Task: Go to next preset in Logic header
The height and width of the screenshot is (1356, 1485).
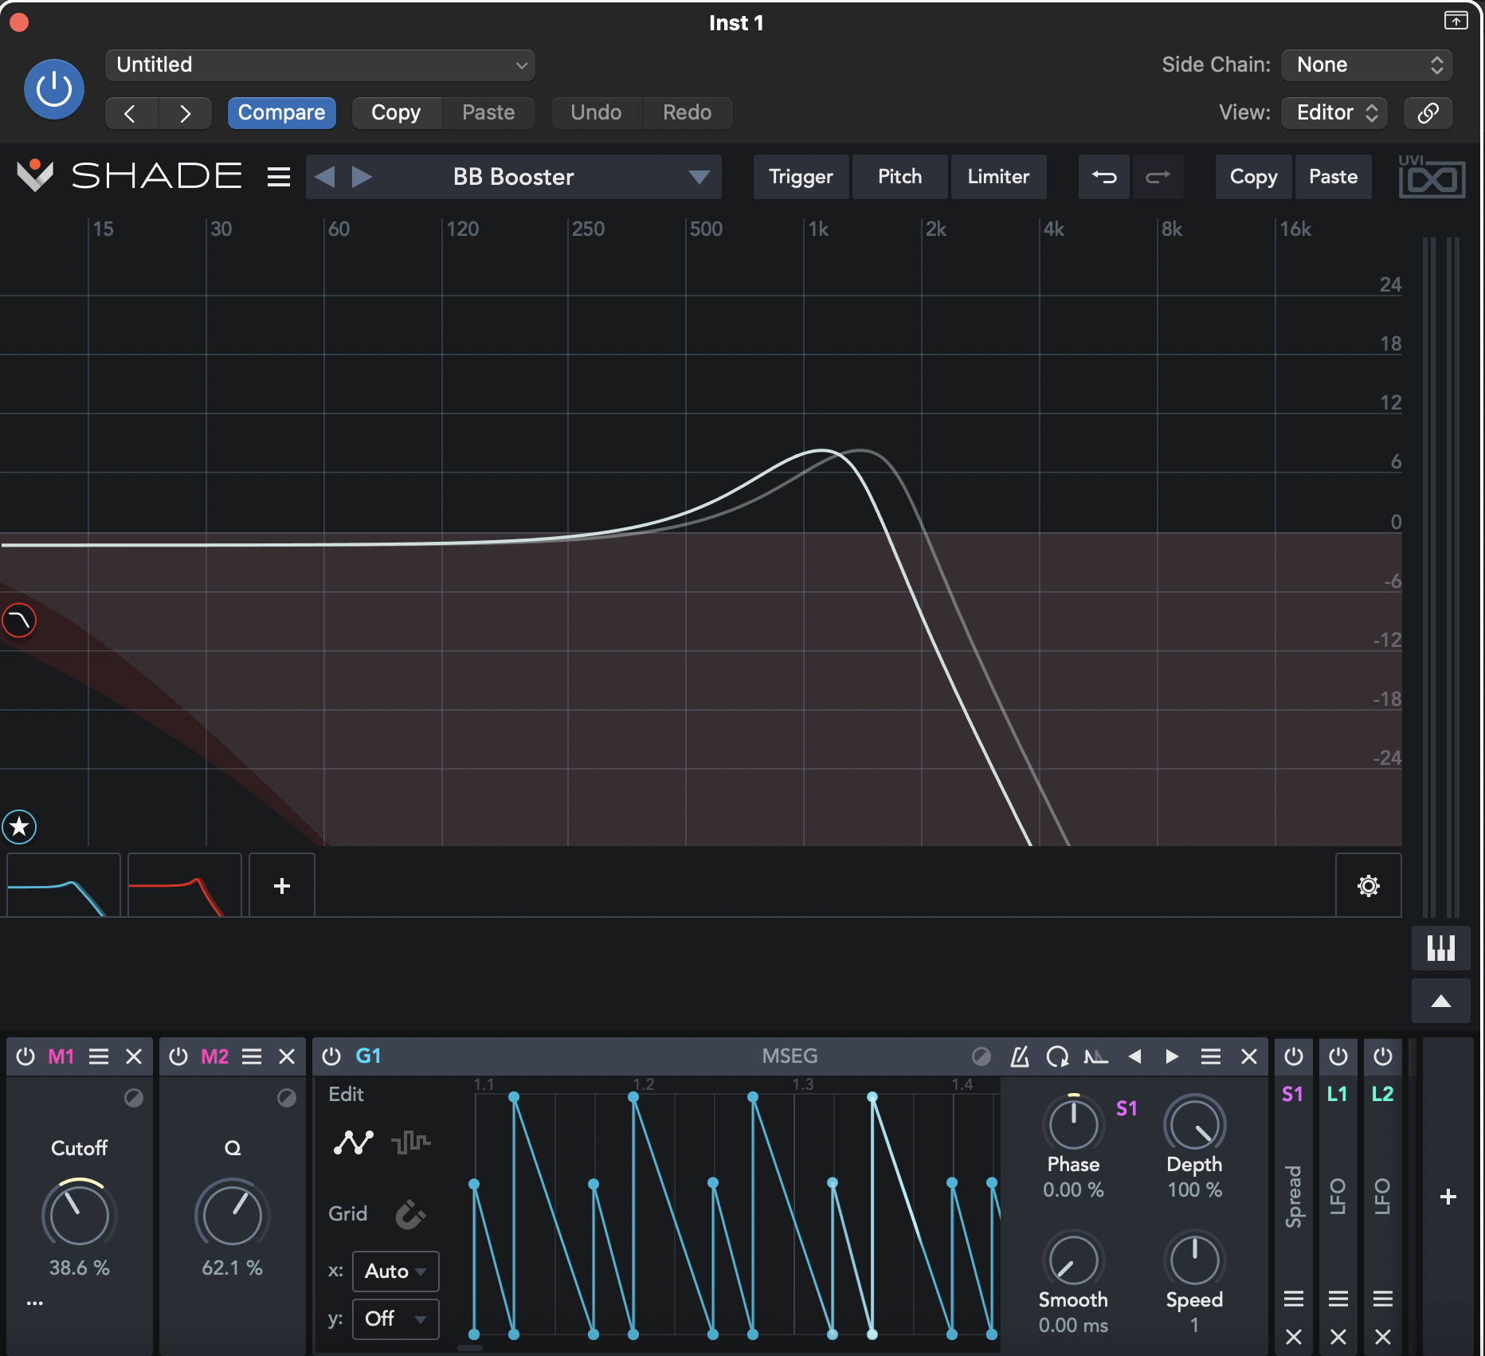Action: click(x=185, y=112)
